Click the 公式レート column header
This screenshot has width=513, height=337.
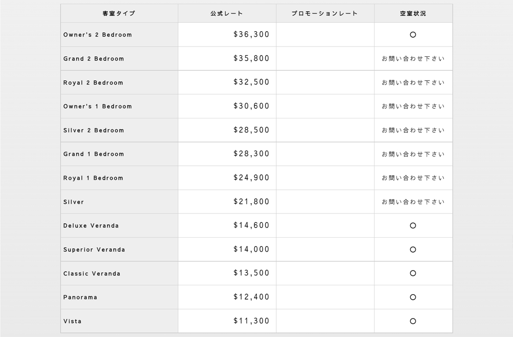click(x=227, y=14)
